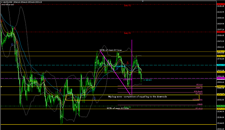
Task: Click the '1.23 blue box' level label
Action: pyautogui.click(x=197, y=99)
